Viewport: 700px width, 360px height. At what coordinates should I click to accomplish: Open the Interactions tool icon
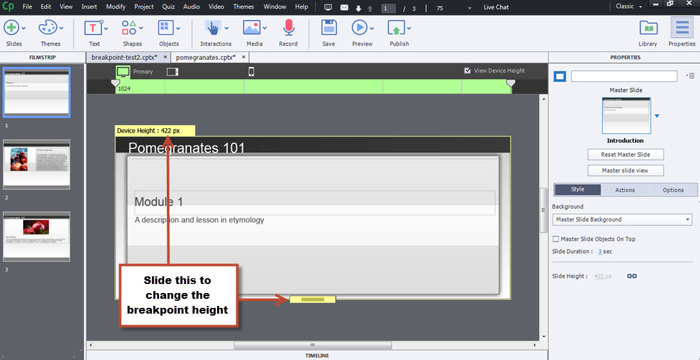[x=213, y=28]
